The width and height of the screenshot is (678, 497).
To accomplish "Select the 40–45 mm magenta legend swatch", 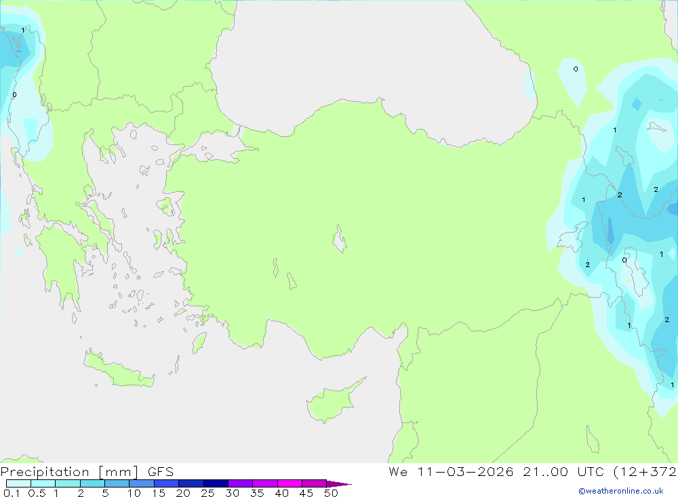I will (290, 483).
